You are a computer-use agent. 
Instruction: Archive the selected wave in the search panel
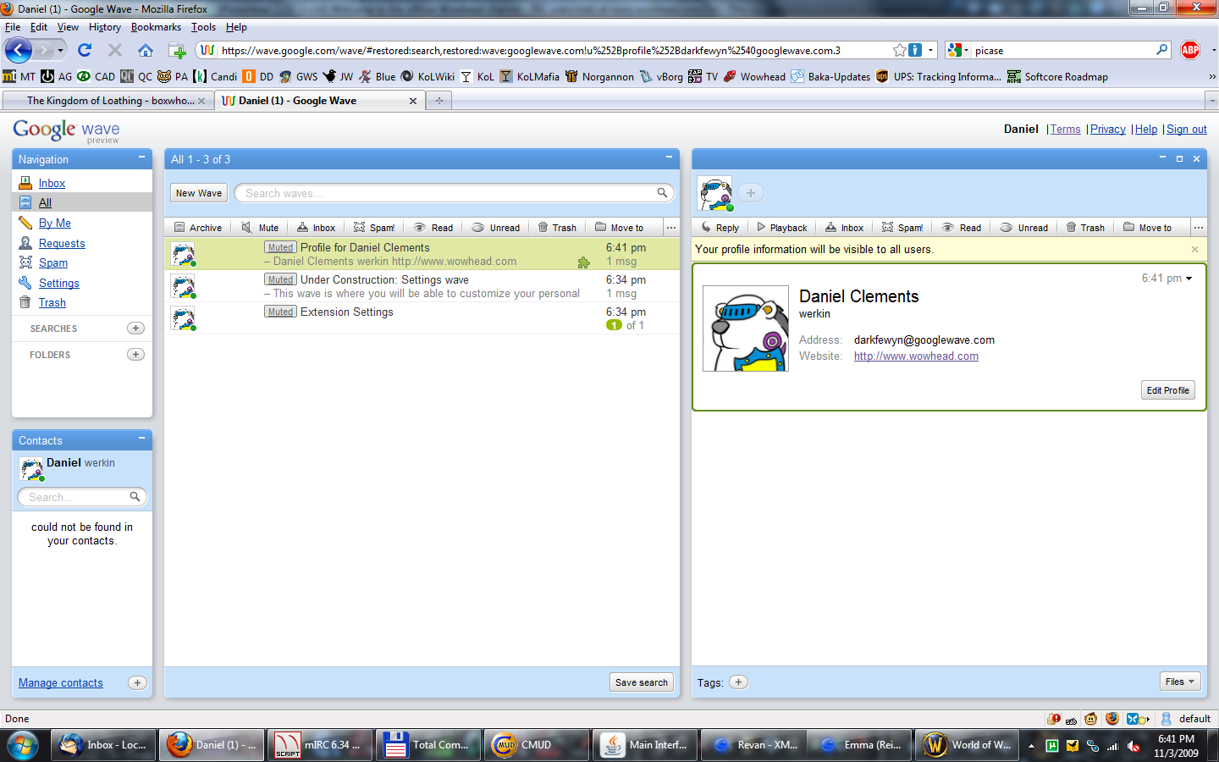click(198, 228)
